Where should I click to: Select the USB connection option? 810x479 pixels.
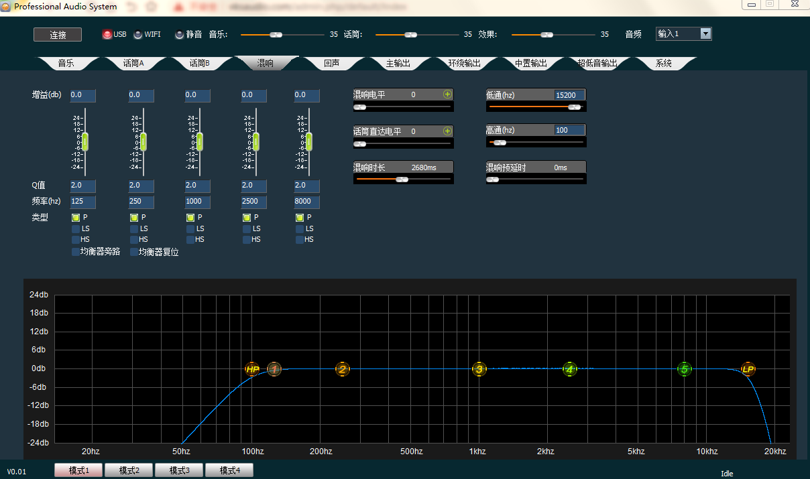pos(107,35)
